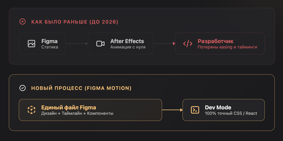This screenshot has height=141, width=283.
Task: Click the red code brackets icon
Action: point(188,44)
